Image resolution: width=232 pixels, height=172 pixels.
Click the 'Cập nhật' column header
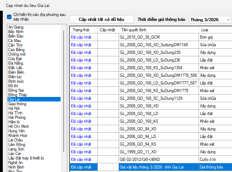point(107,30)
